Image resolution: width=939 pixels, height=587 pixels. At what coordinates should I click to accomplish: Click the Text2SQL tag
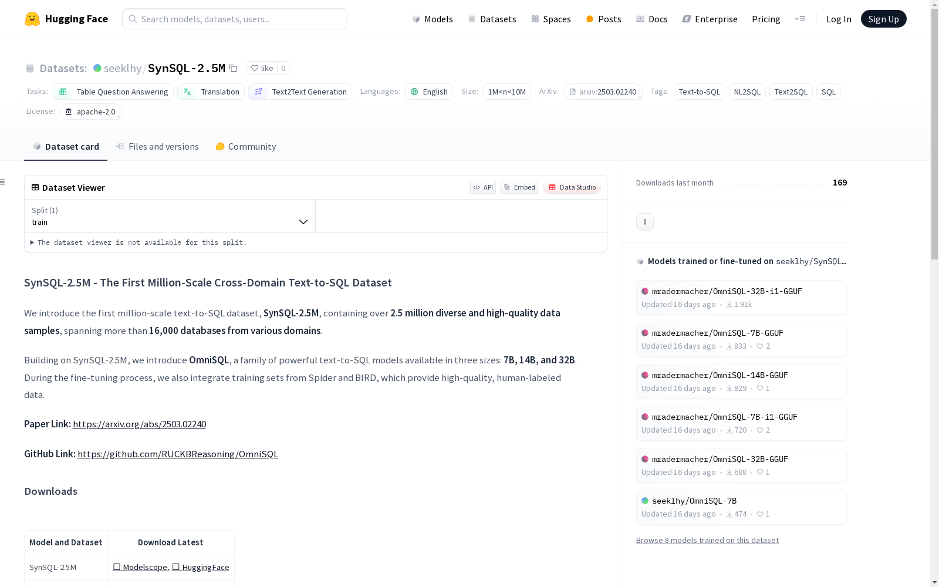(791, 92)
